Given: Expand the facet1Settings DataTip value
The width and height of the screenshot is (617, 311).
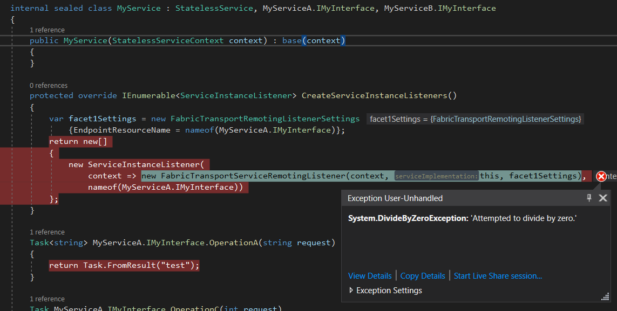Looking at the screenshot, I should tap(476, 119).
